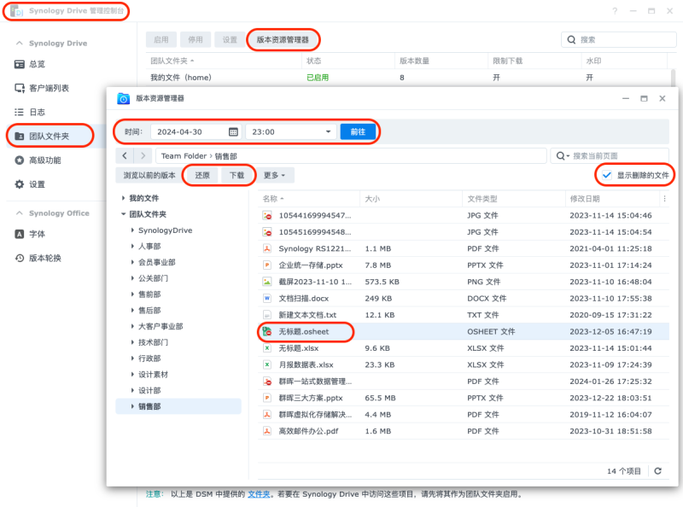Click the text file icon of 新建文本文档.txt
The width and height of the screenshot is (683, 507).
pos(267,314)
